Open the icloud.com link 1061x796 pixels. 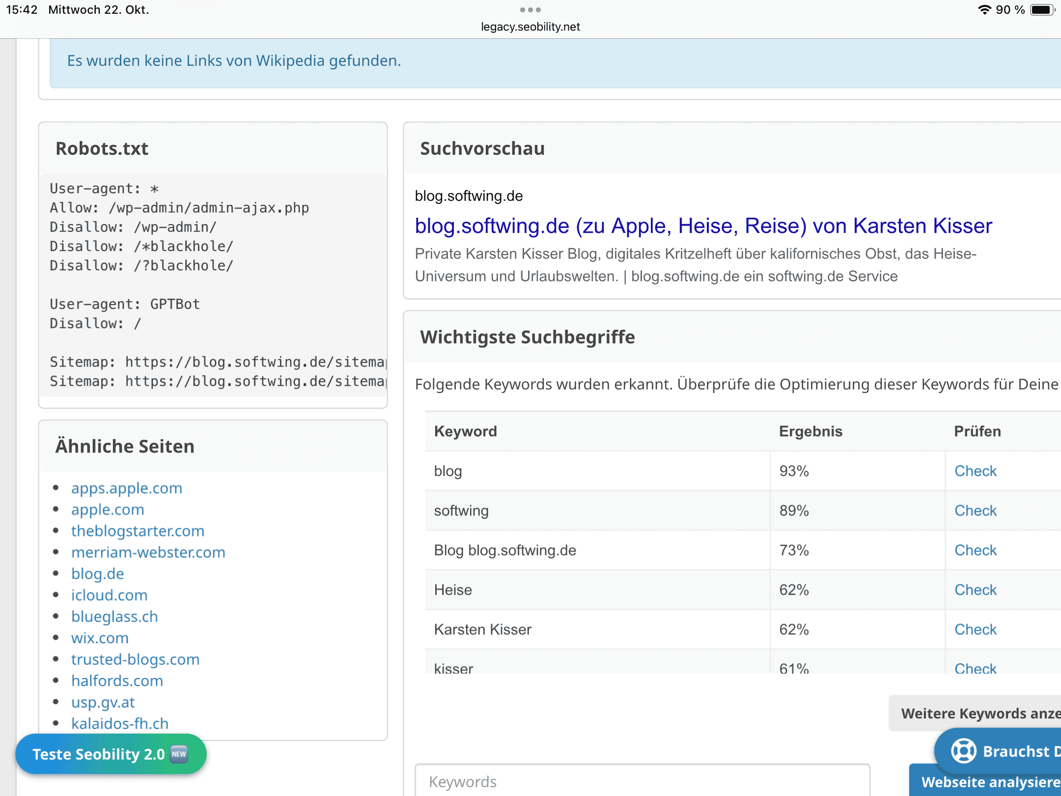[x=110, y=595]
